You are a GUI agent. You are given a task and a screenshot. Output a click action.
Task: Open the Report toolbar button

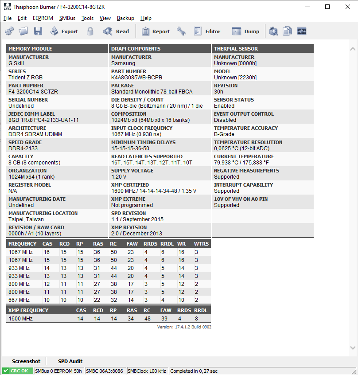click(x=156, y=31)
